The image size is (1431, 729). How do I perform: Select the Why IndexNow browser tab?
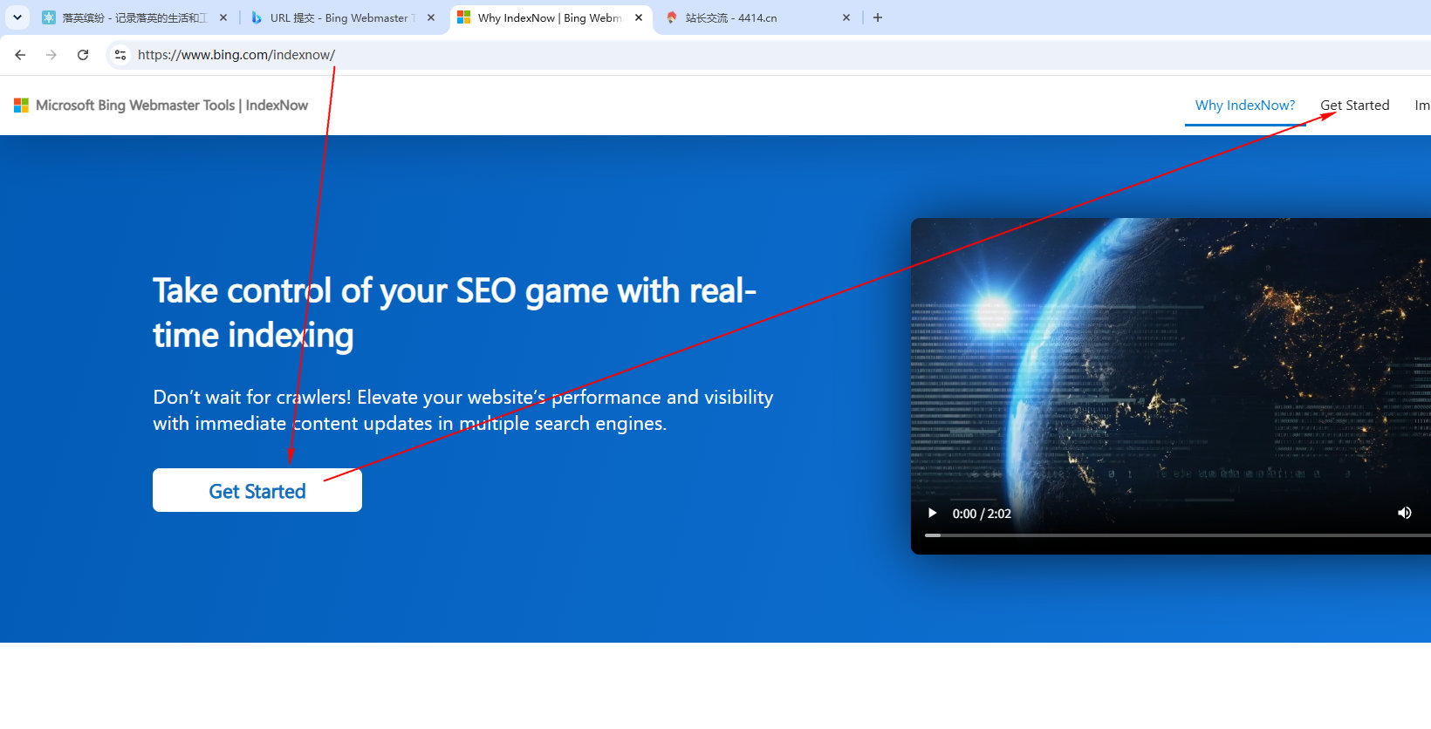(x=551, y=17)
